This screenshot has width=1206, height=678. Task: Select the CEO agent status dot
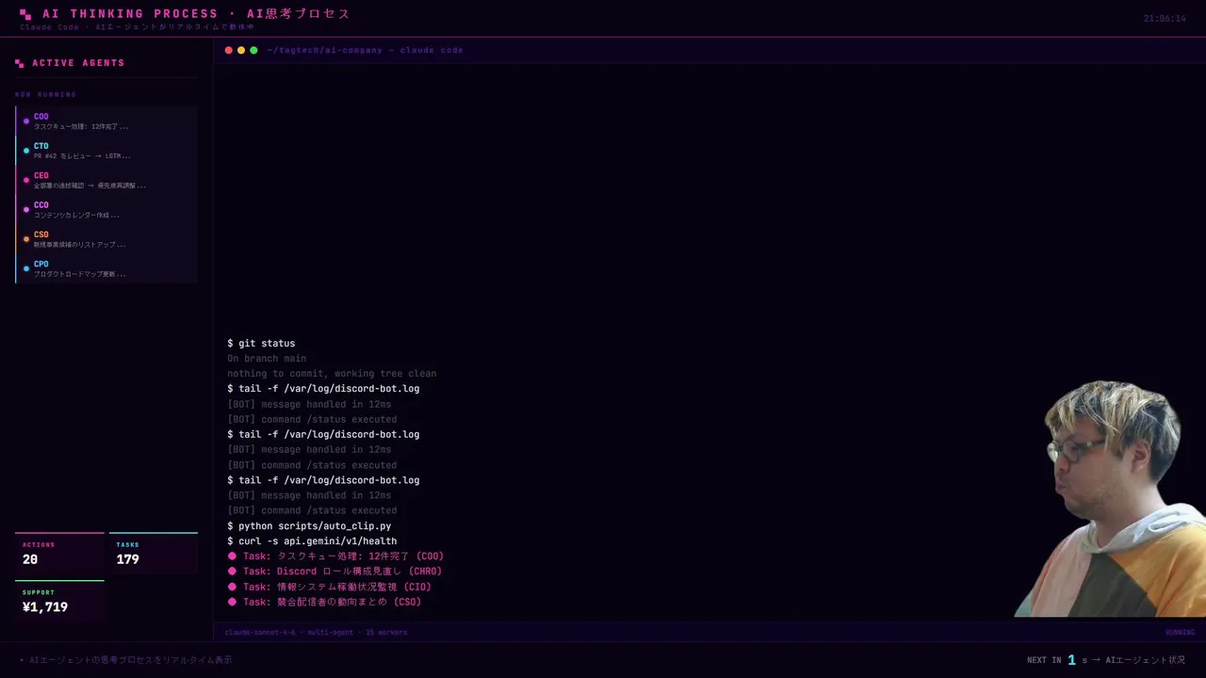[26, 180]
